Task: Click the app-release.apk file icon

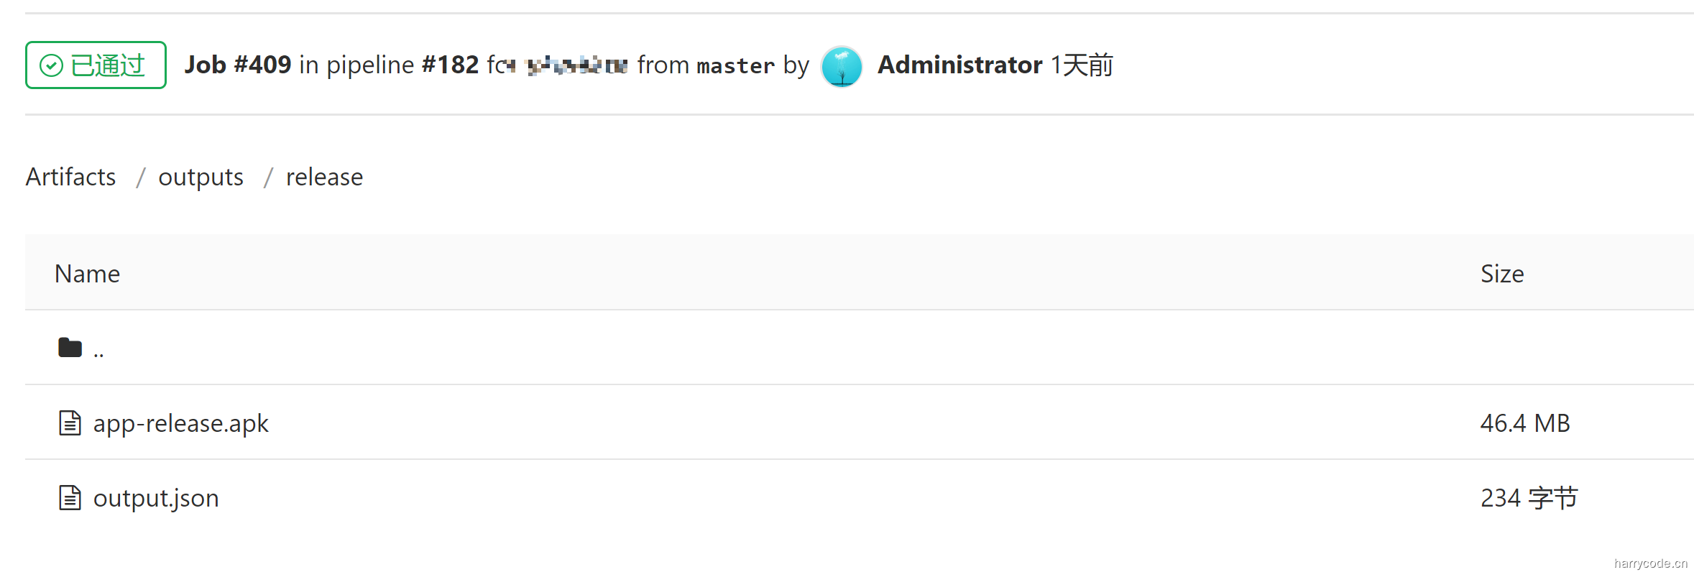Action: pyautogui.click(x=70, y=423)
